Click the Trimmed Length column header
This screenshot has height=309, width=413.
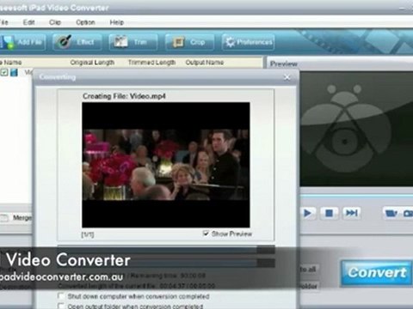click(x=151, y=63)
